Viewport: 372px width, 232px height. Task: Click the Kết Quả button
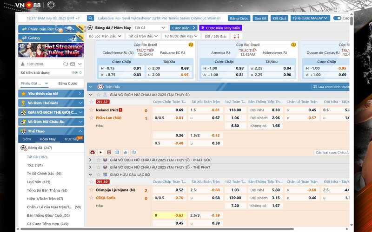[x=279, y=18]
